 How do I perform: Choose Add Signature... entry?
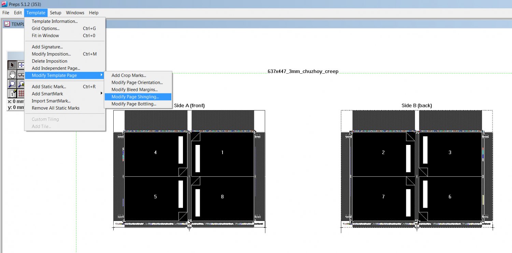(x=65, y=47)
